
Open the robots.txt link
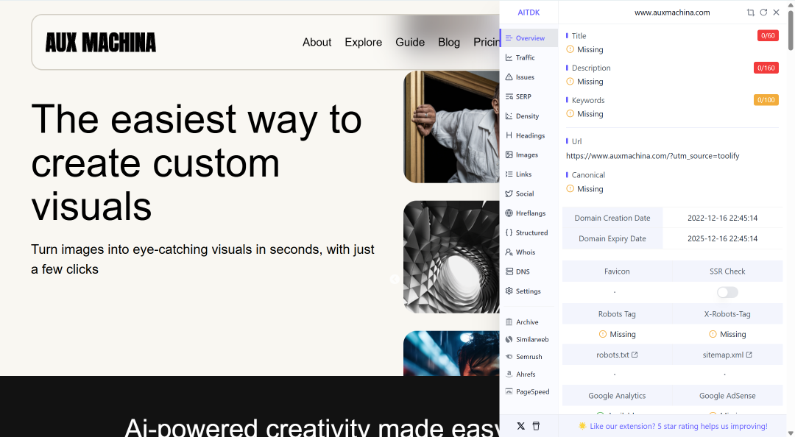pyautogui.click(x=617, y=355)
